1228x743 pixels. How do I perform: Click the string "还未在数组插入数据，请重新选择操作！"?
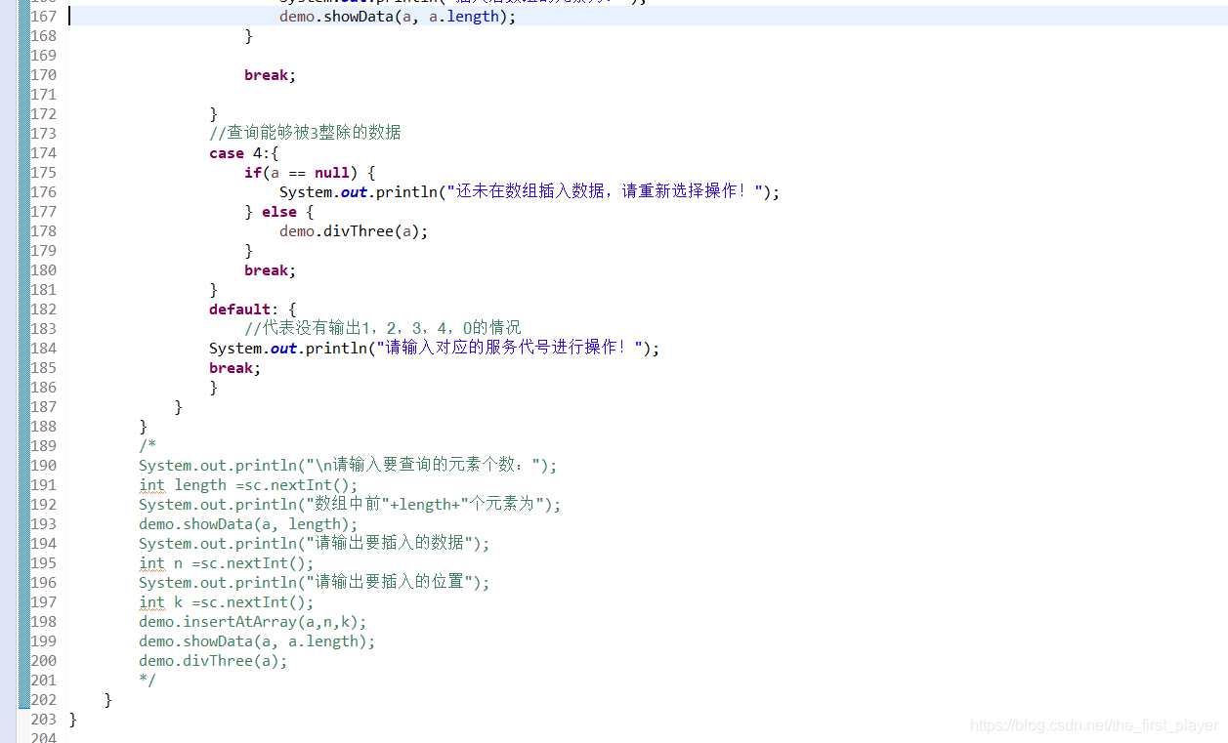click(607, 192)
